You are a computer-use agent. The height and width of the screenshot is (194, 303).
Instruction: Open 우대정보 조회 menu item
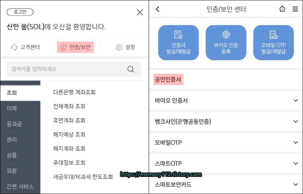click(69, 163)
